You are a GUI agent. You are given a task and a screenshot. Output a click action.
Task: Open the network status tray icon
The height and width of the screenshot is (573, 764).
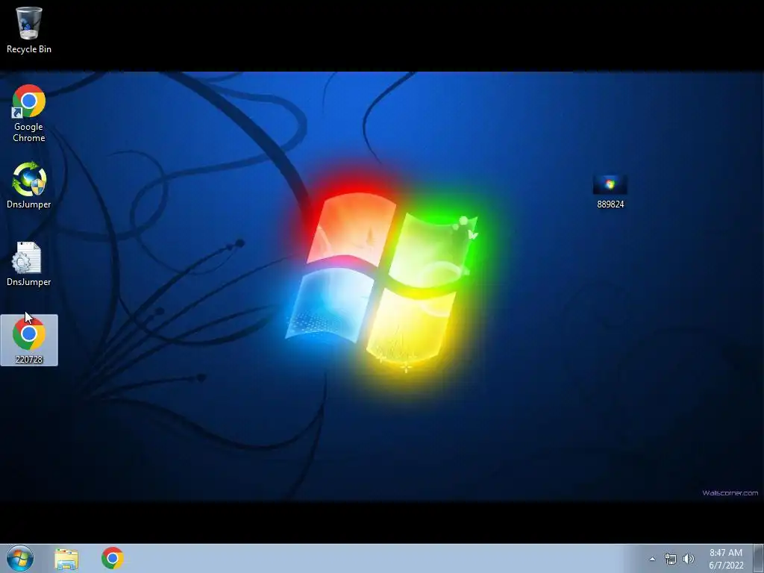671,559
